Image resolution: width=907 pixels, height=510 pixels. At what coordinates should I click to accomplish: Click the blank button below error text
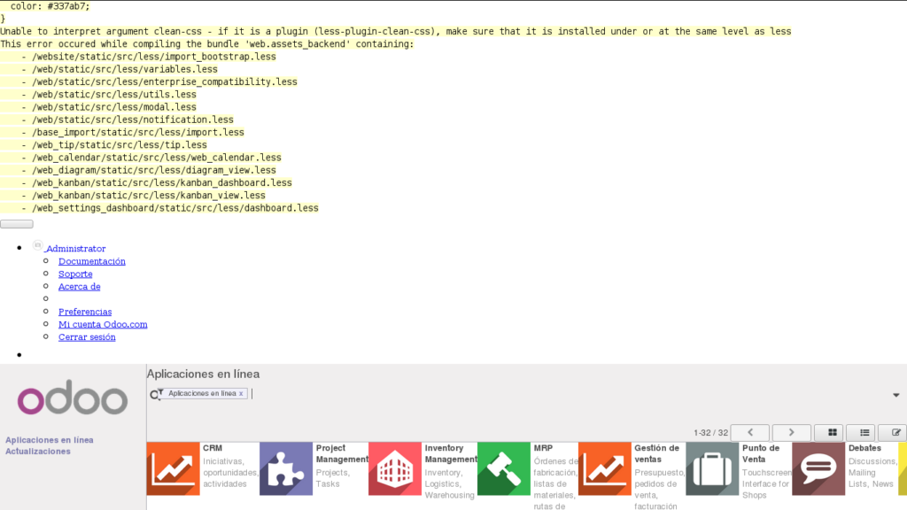coord(17,224)
